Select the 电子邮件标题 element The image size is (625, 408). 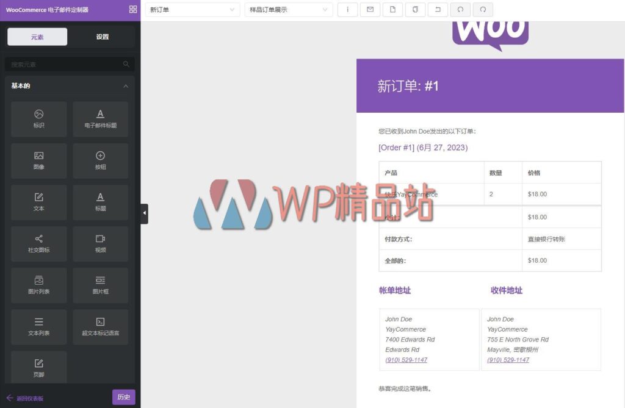[x=100, y=119]
